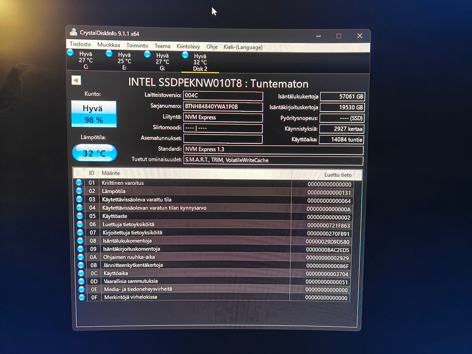Select the Media- ja tiedoneheysvirheitä attribute

(138, 289)
